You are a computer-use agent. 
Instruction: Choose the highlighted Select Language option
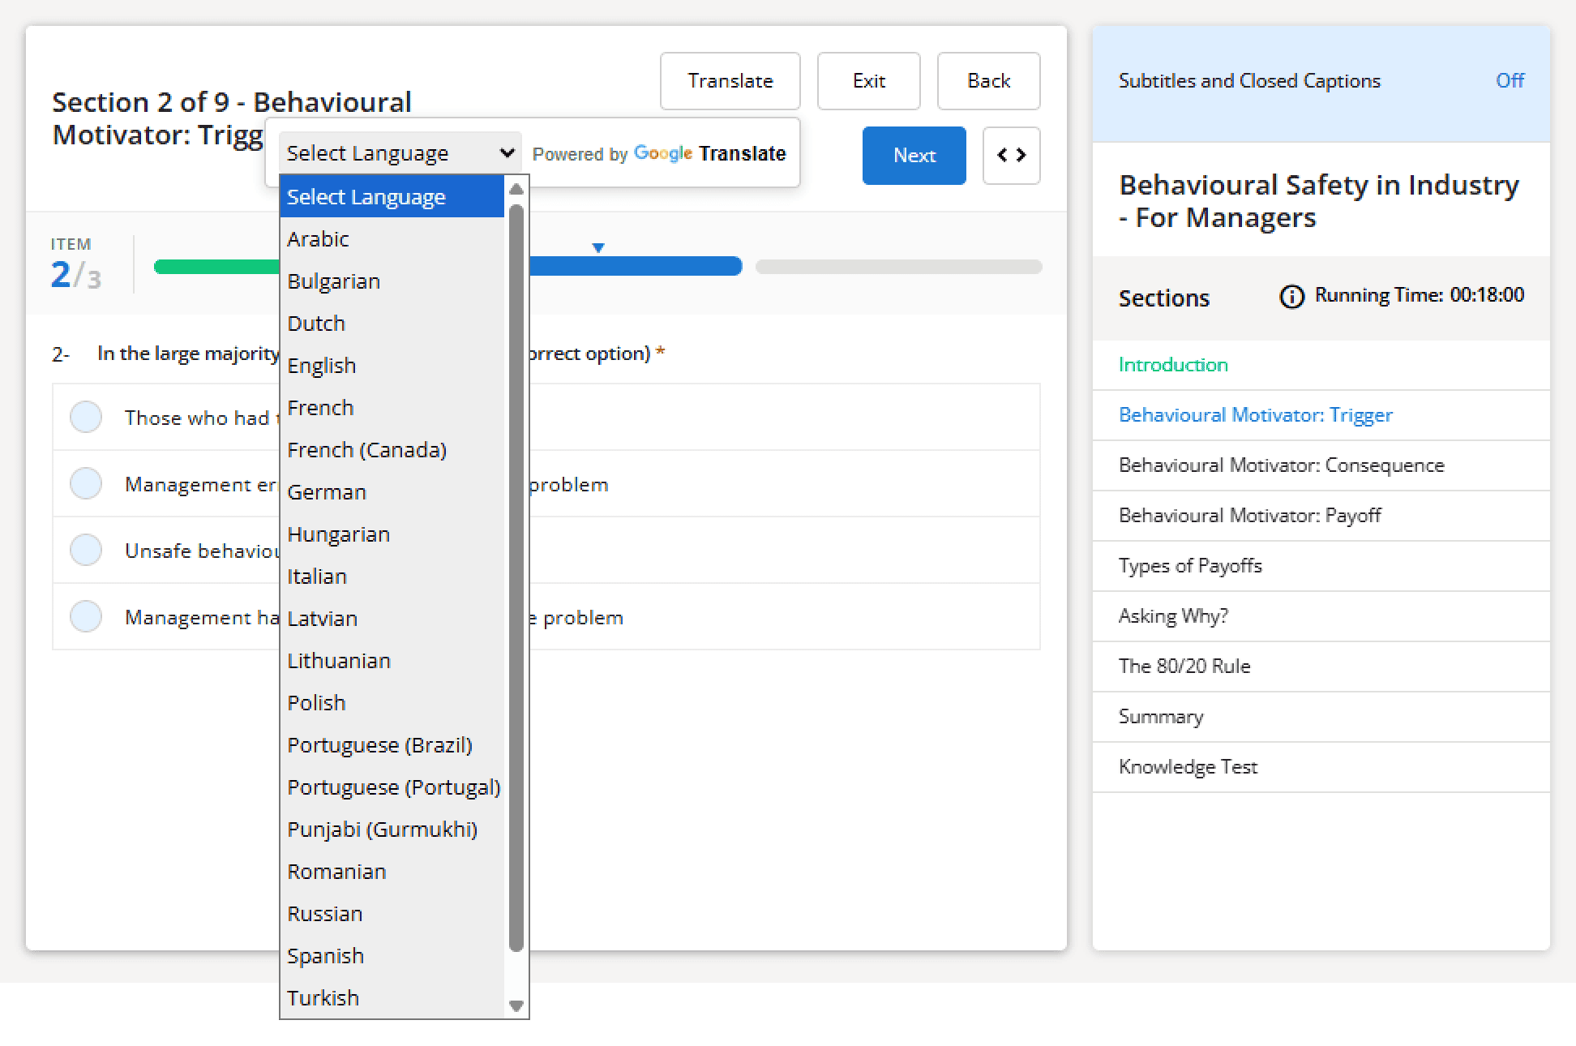[392, 196]
